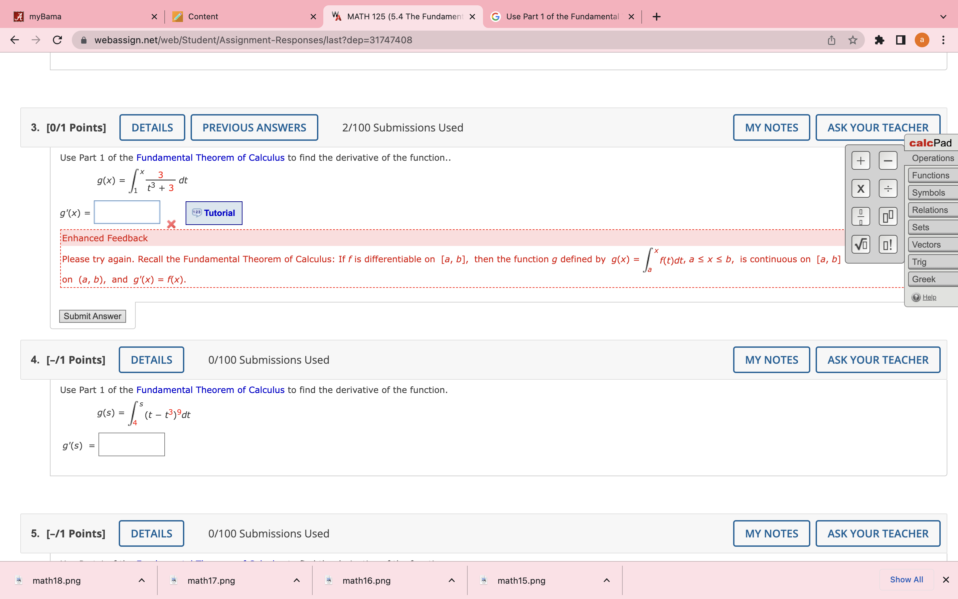
Task: Expand download options for math18.png
Action: point(142,580)
